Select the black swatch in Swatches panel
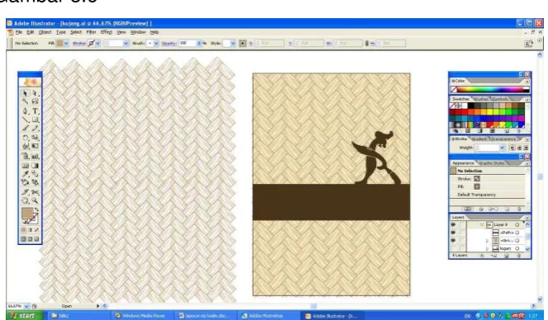The image size is (548, 320). tap(471, 106)
